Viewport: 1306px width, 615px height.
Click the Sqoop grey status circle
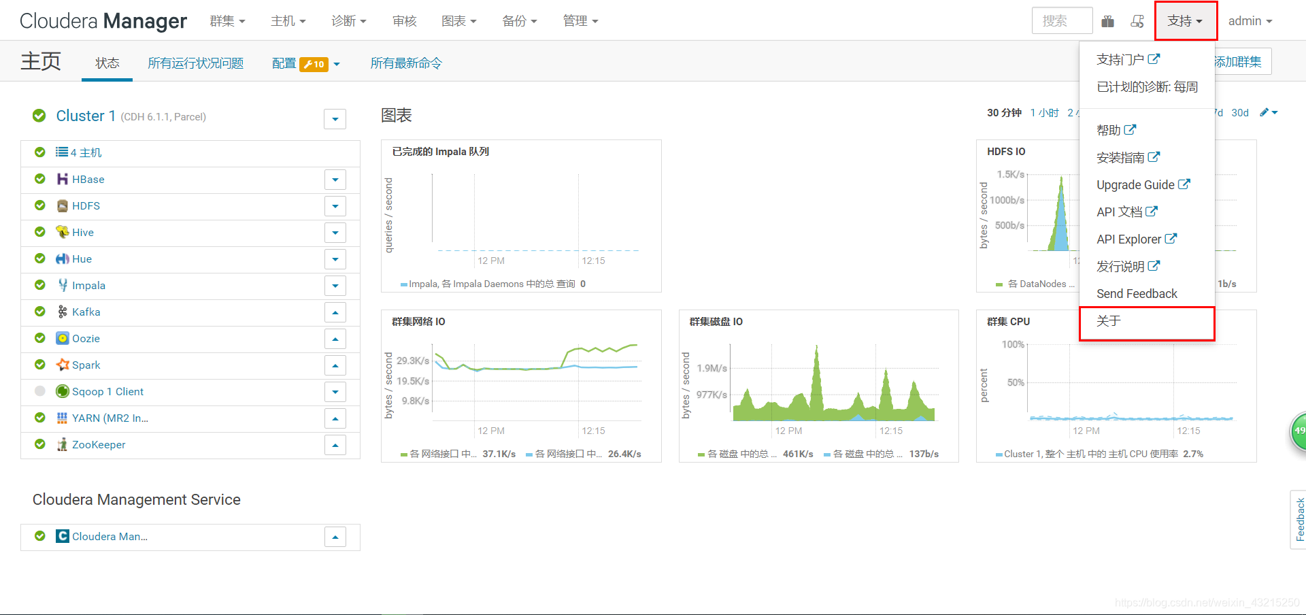(40, 391)
